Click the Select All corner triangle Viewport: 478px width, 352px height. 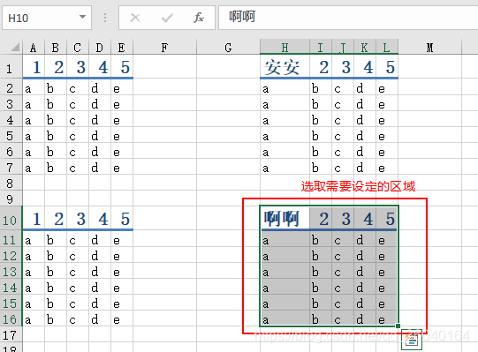click(15, 47)
